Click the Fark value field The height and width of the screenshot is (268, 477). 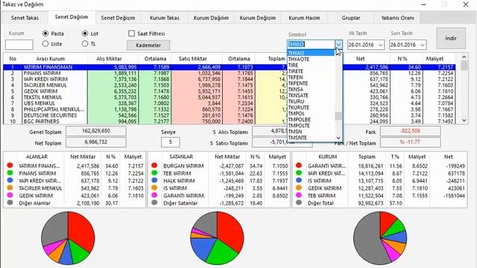[410, 131]
